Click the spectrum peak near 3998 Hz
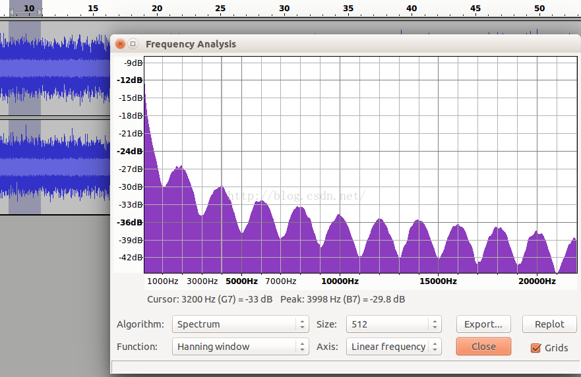Screen dimensions: 581x377 tap(222, 187)
